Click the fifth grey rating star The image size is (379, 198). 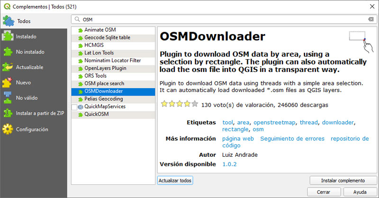[195, 104]
